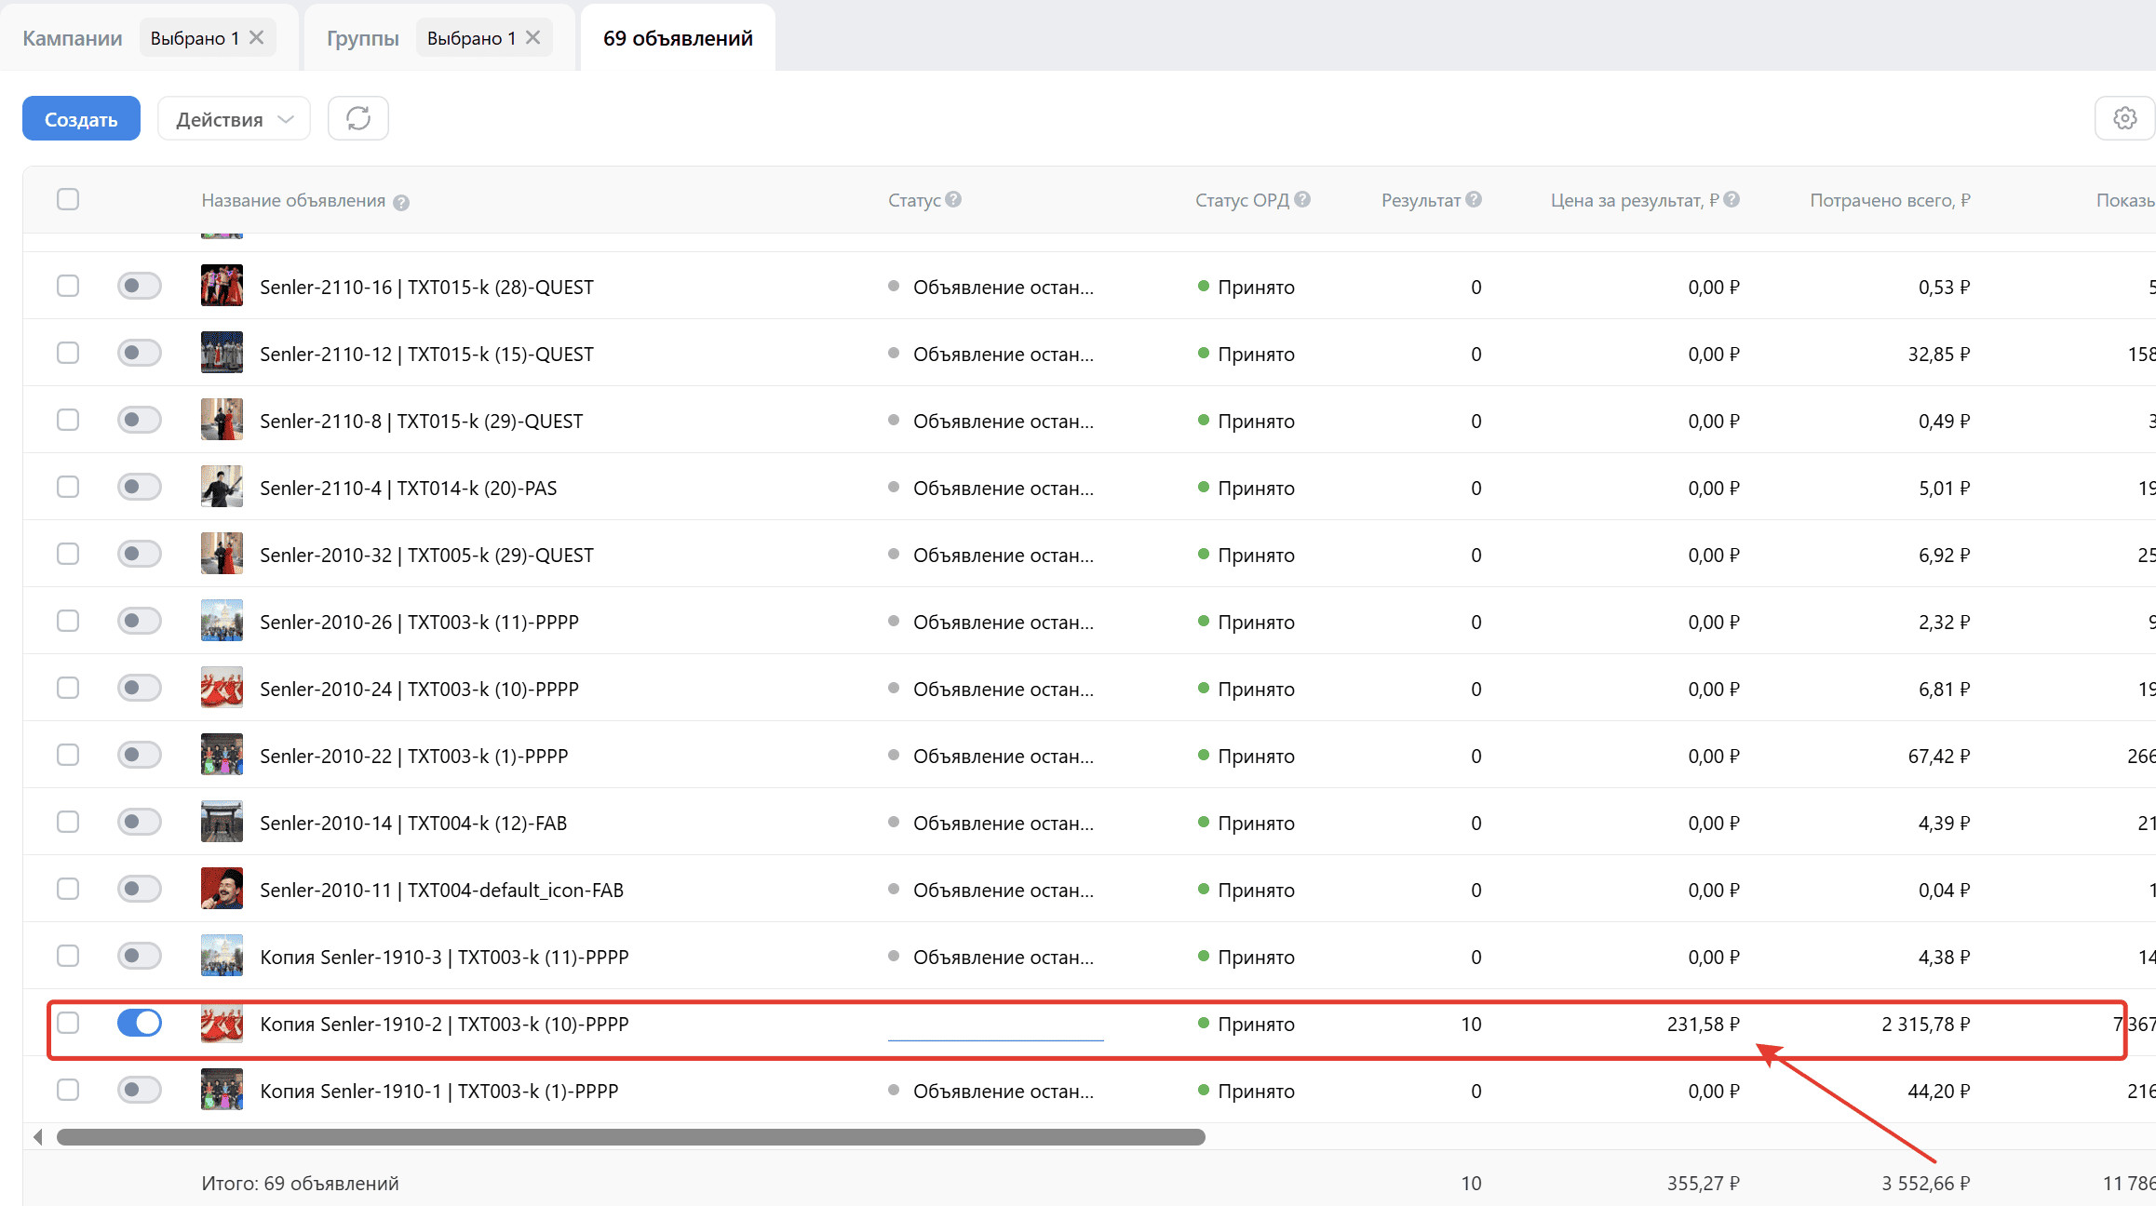The height and width of the screenshot is (1206, 2156).
Task: Click help icon beside Статус ОРД header
Action: 1302,199
